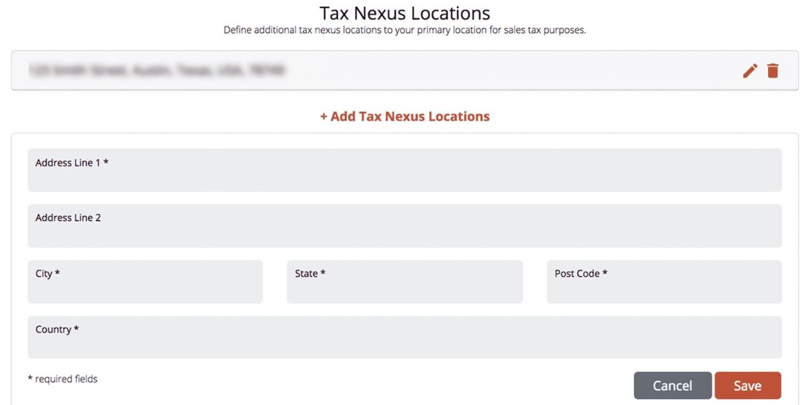Click into the Country field
810x405 pixels.
pos(404,342)
